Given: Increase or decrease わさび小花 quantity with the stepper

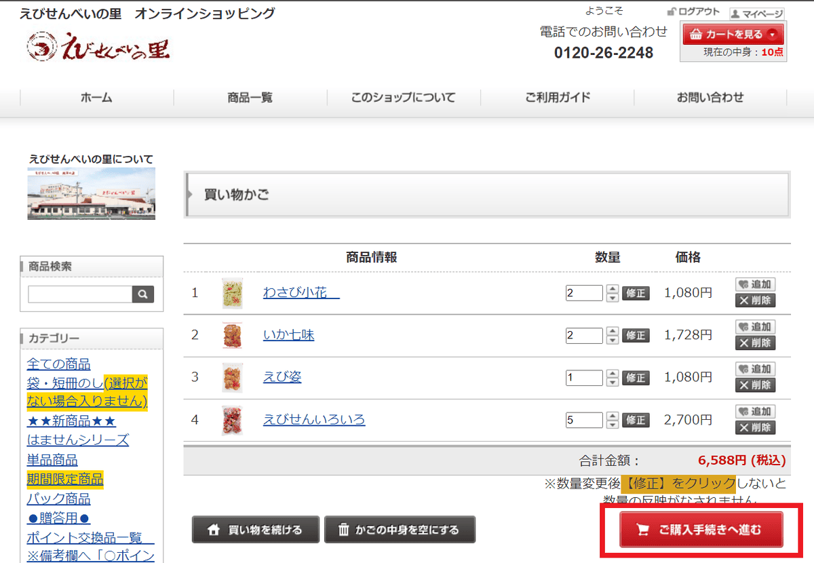Looking at the screenshot, I should coord(613,293).
